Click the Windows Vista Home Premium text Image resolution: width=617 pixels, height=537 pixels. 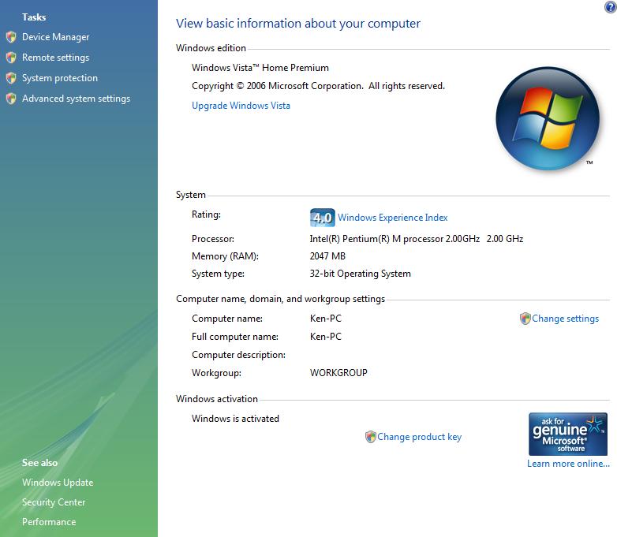260,68
